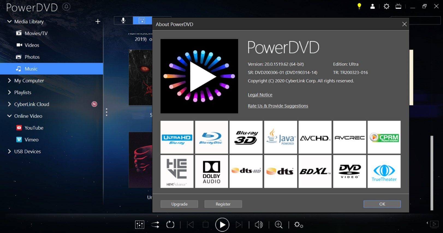Click the mini player icon at bottom right

434,224
